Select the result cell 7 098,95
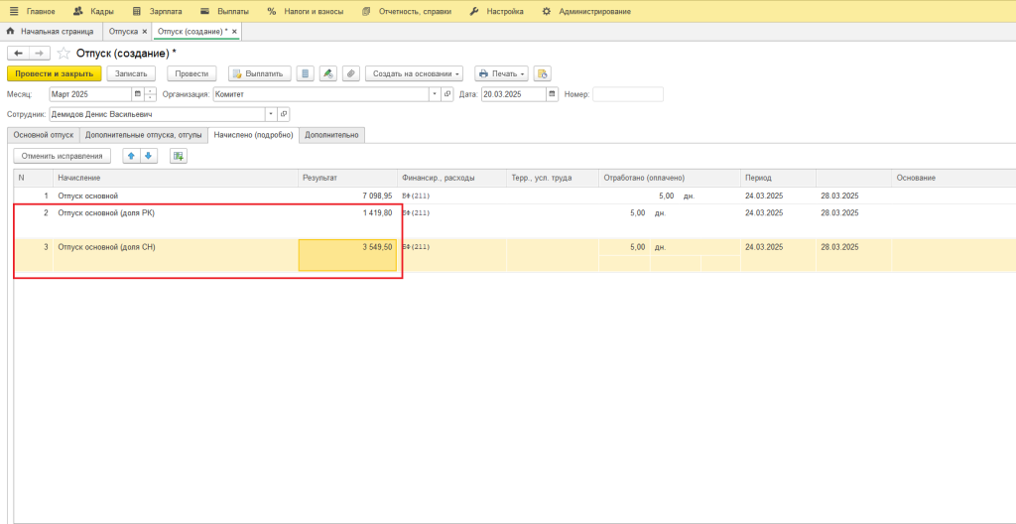The image size is (1016, 524). 348,196
